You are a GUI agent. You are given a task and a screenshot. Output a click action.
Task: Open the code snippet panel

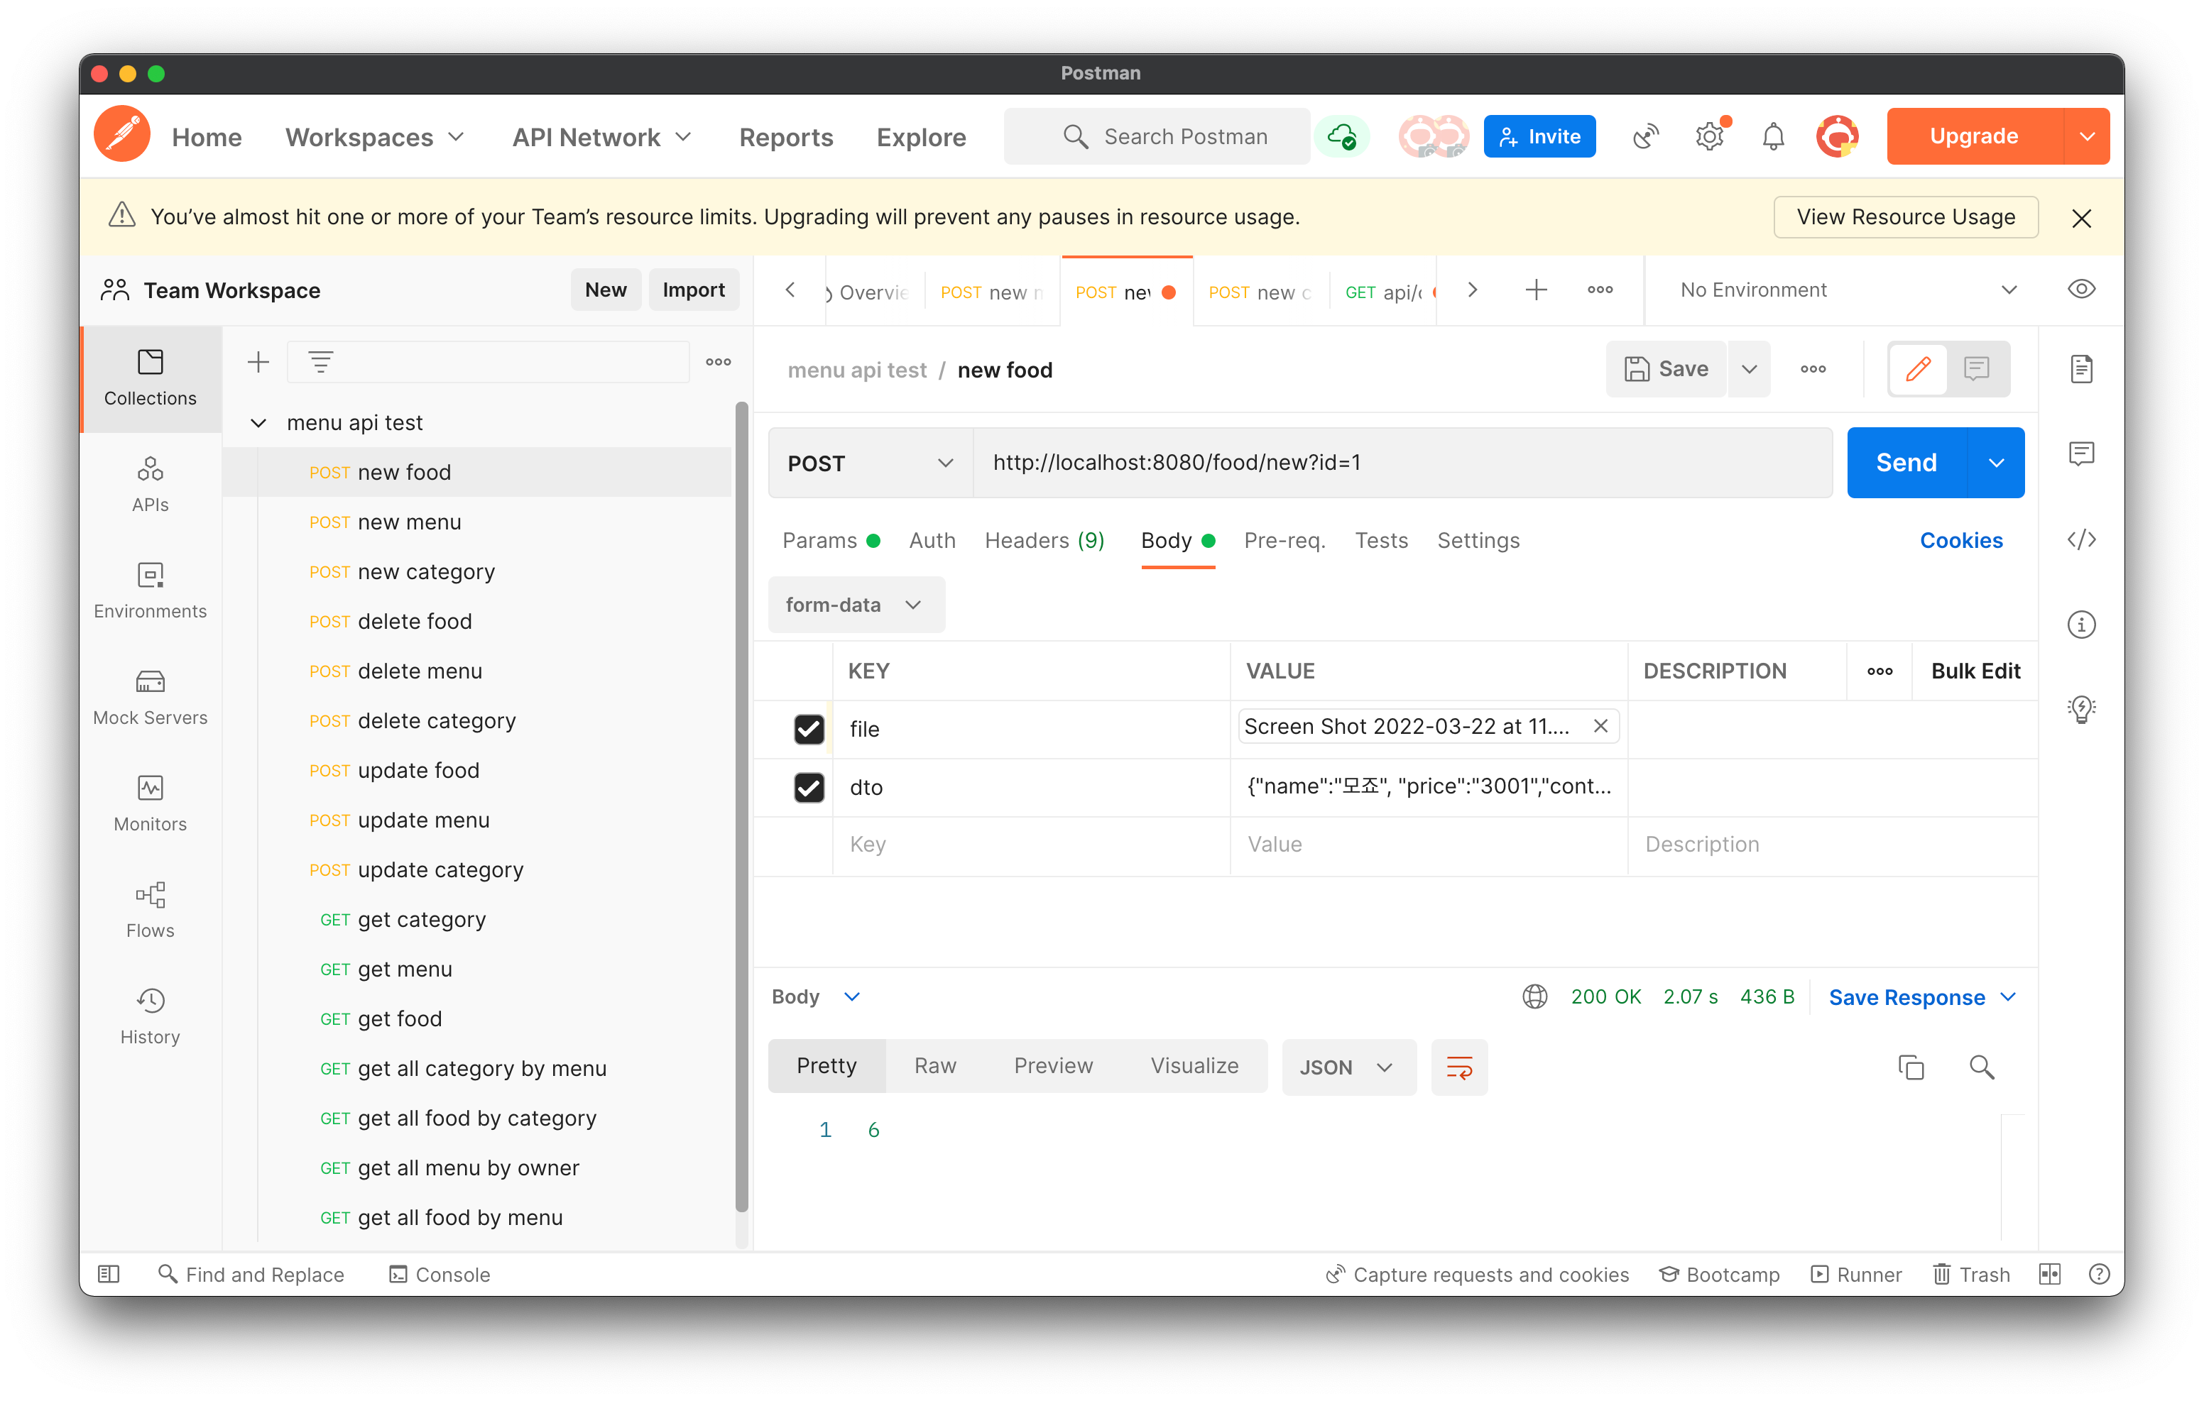point(2081,540)
